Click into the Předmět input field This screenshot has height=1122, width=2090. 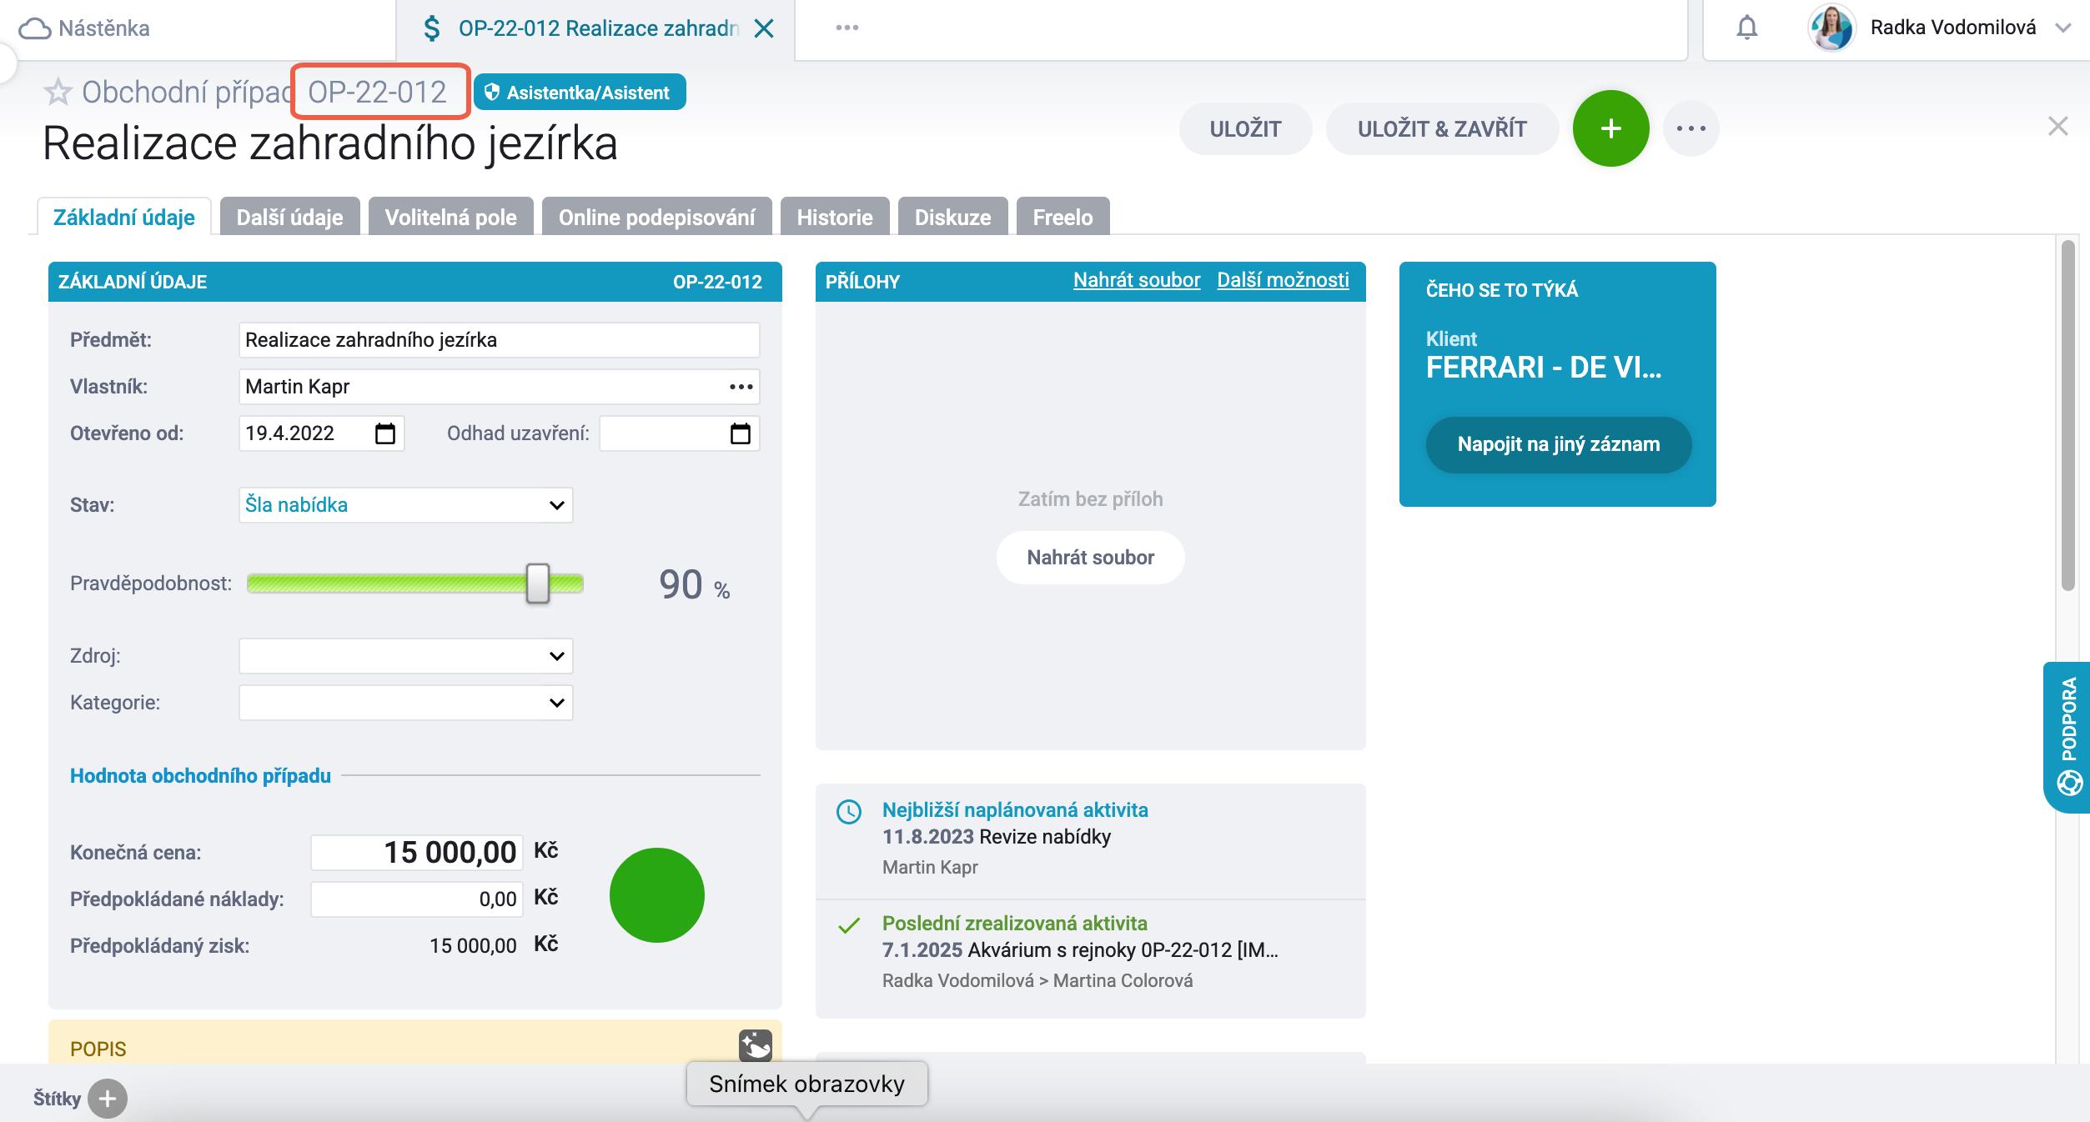coord(499,340)
